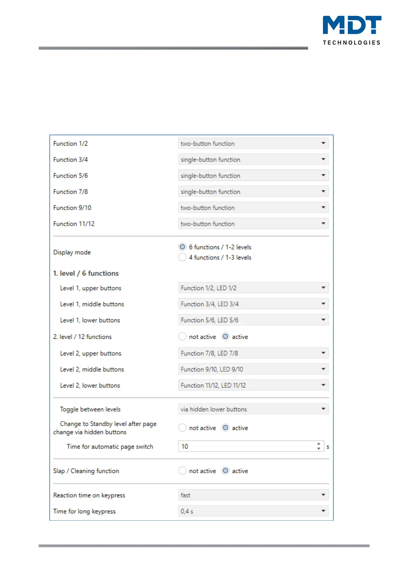Expand Level 1, middle buttons dropdown
The width and height of the screenshot is (411, 581).
(x=253, y=304)
